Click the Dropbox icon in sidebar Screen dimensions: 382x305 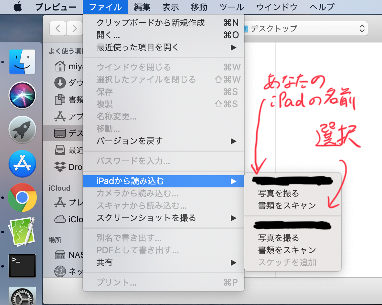(x=60, y=167)
